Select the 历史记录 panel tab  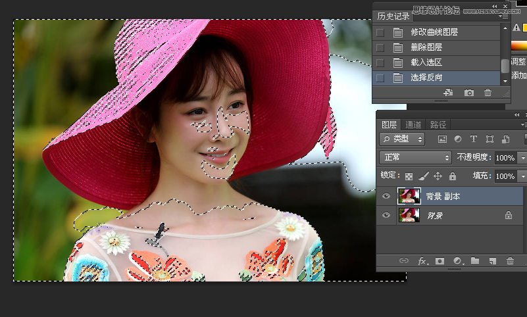[x=393, y=16]
